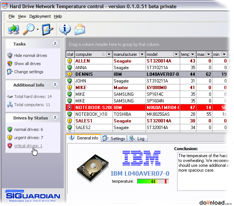The image size is (234, 206).
Task: Open the View menu
Action: [22, 16]
